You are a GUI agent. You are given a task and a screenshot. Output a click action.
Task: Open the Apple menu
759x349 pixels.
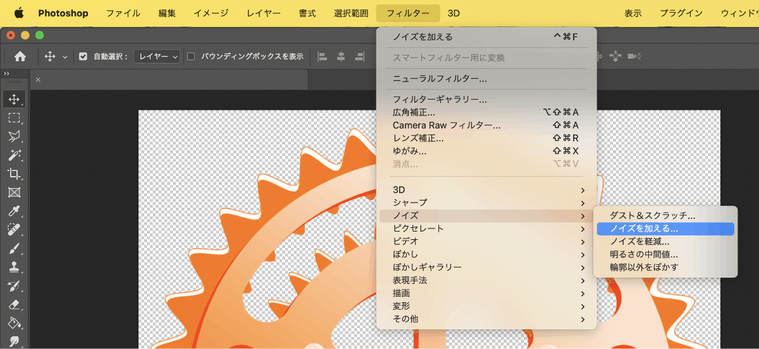point(19,13)
